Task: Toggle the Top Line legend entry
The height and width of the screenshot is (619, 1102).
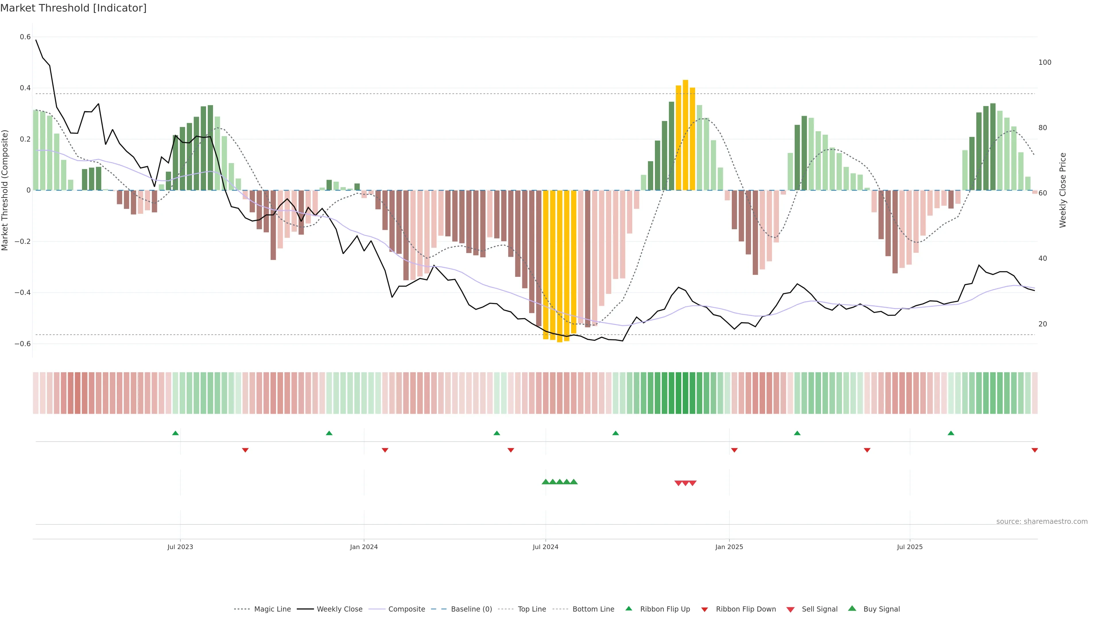Action: 532,609
